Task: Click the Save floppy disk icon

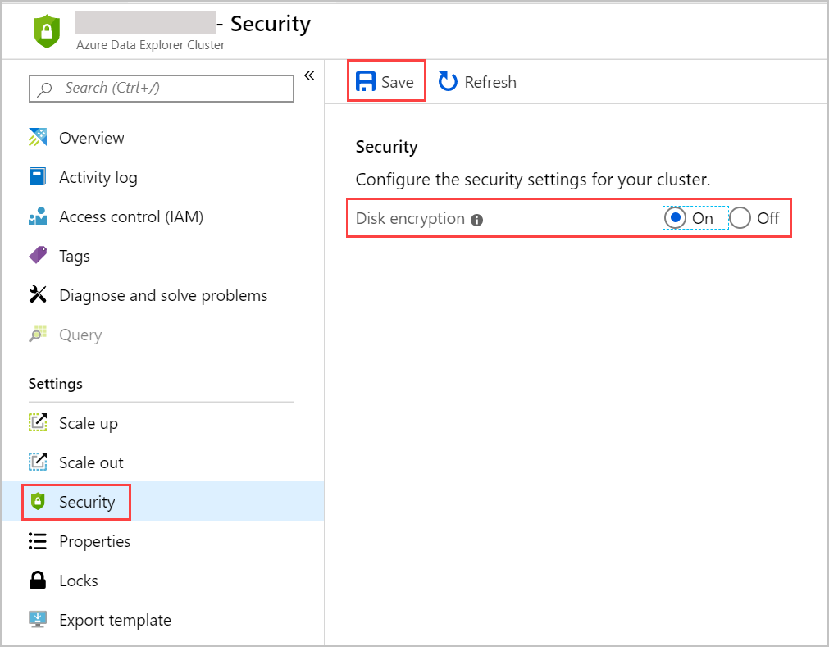Action: 366,82
